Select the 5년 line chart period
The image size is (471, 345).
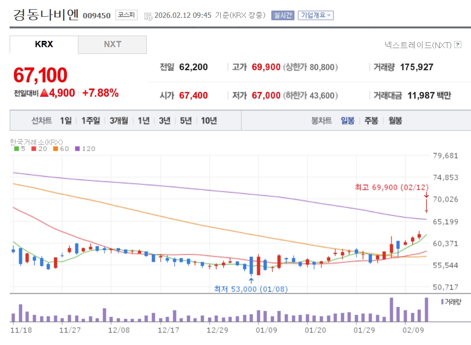pos(186,120)
